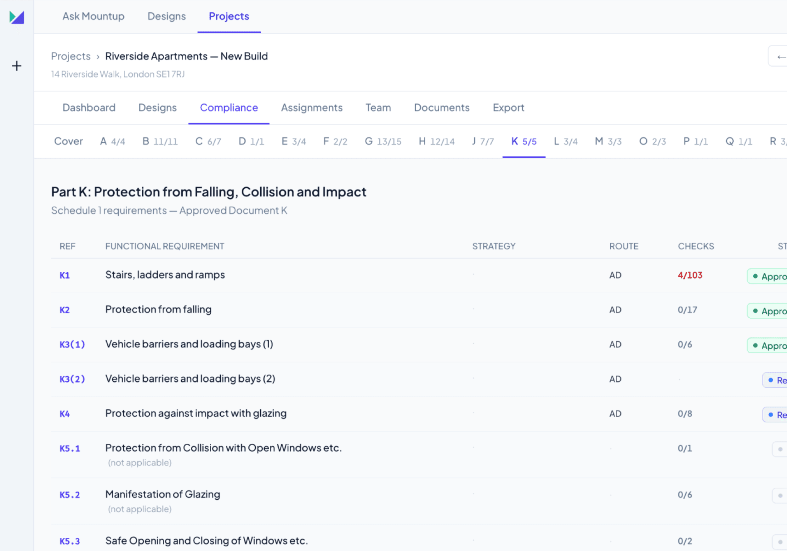Click the FUNCTIONAL REQUIREMENT column header
Viewport: 787px width, 551px height.
(165, 247)
